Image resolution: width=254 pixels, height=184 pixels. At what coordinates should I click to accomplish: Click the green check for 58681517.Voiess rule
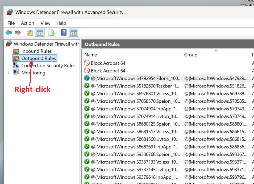pos(87,131)
